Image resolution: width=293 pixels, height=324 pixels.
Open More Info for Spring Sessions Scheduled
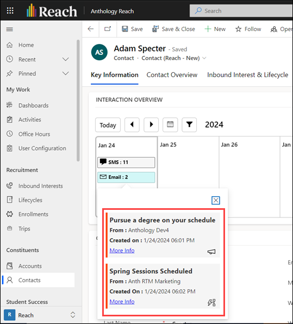click(x=122, y=302)
